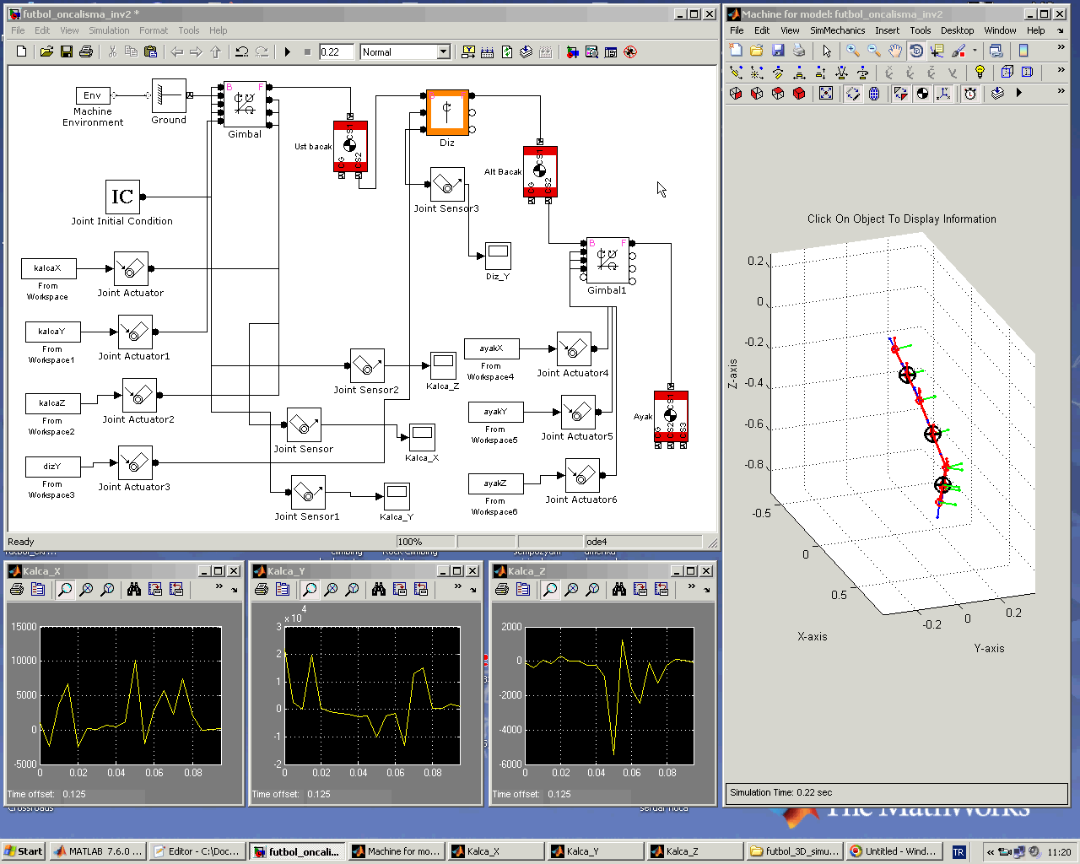This screenshot has height=864, width=1080.
Task: Select the Env Machine Environment block
Action: (x=93, y=95)
